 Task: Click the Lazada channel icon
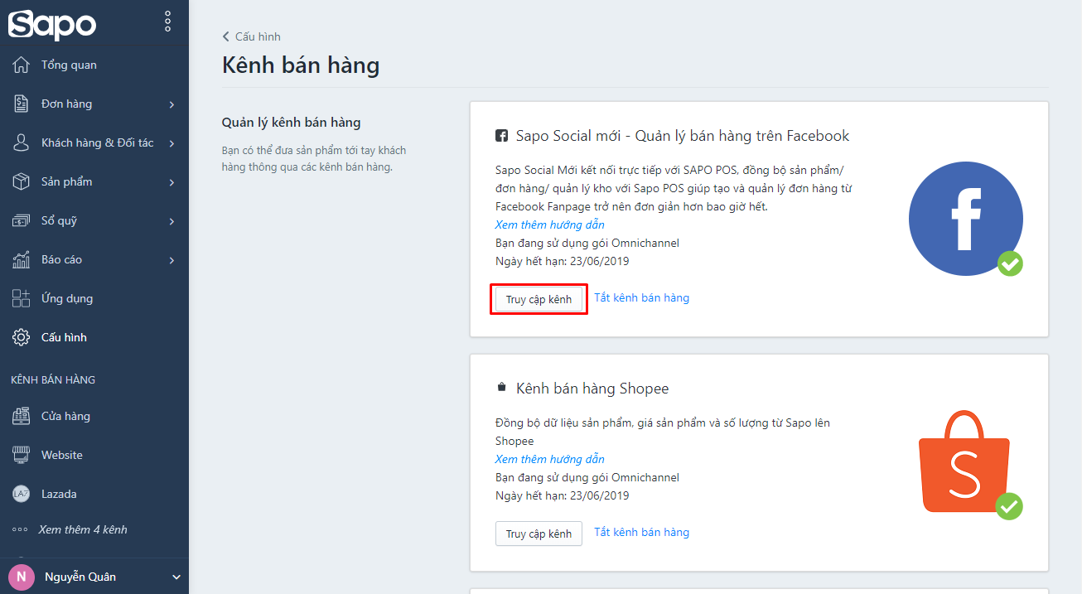coord(22,494)
